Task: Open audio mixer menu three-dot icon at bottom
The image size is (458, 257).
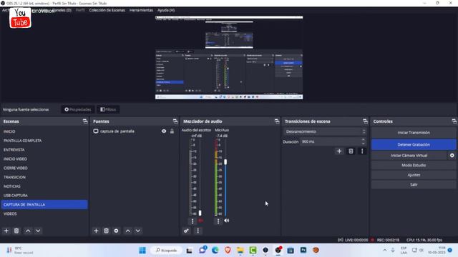Action: point(198,231)
